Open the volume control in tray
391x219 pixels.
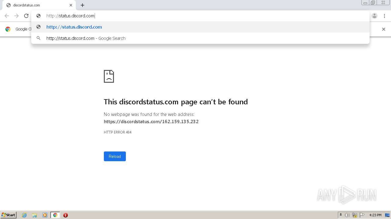[x=347, y=215]
